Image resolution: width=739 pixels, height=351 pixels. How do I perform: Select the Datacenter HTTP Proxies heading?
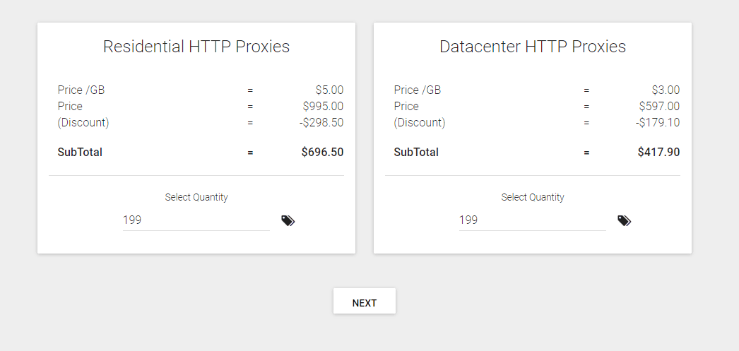(x=533, y=47)
